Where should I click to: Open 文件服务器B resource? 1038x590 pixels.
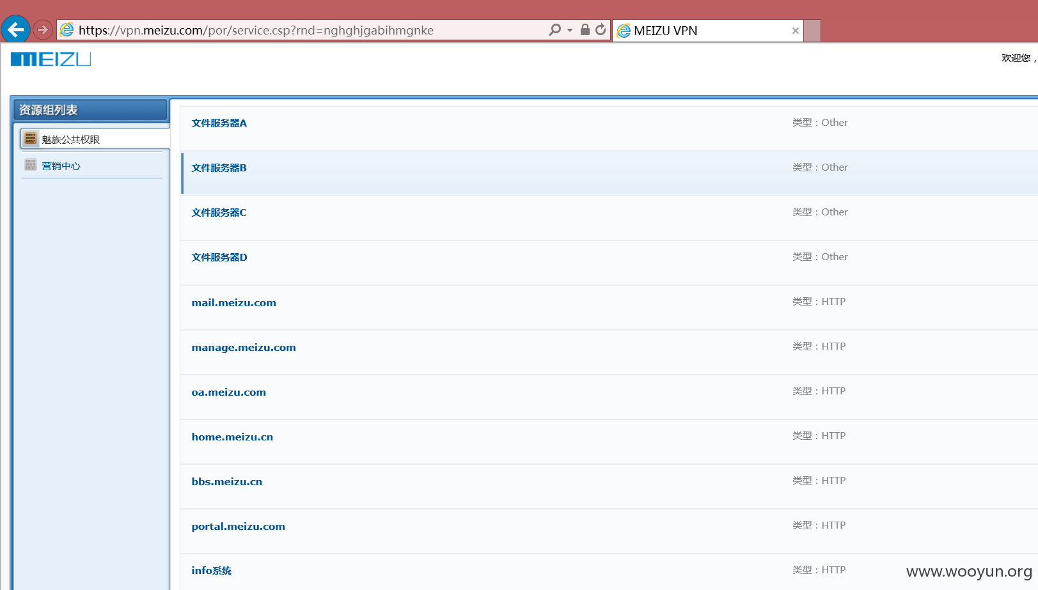219,167
